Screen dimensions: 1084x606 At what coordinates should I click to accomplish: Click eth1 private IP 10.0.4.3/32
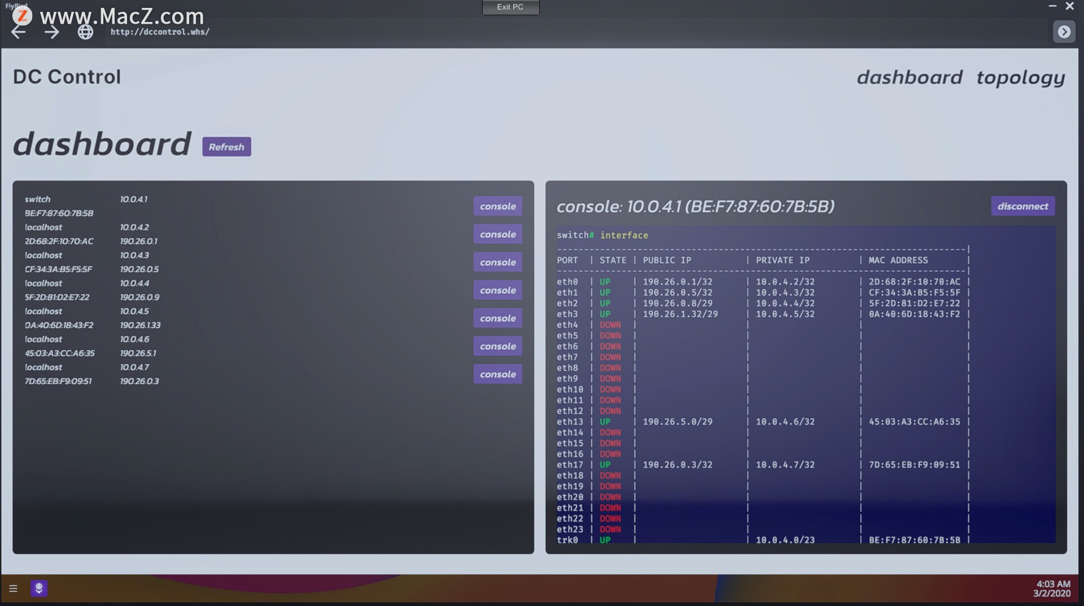(x=785, y=292)
